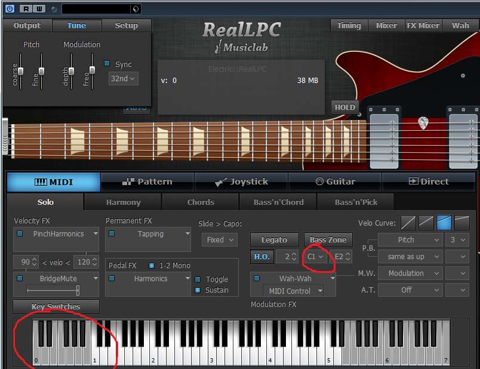This screenshot has width=480, height=369.
Task: Adjust the fine pitch slider
Action: point(41,71)
